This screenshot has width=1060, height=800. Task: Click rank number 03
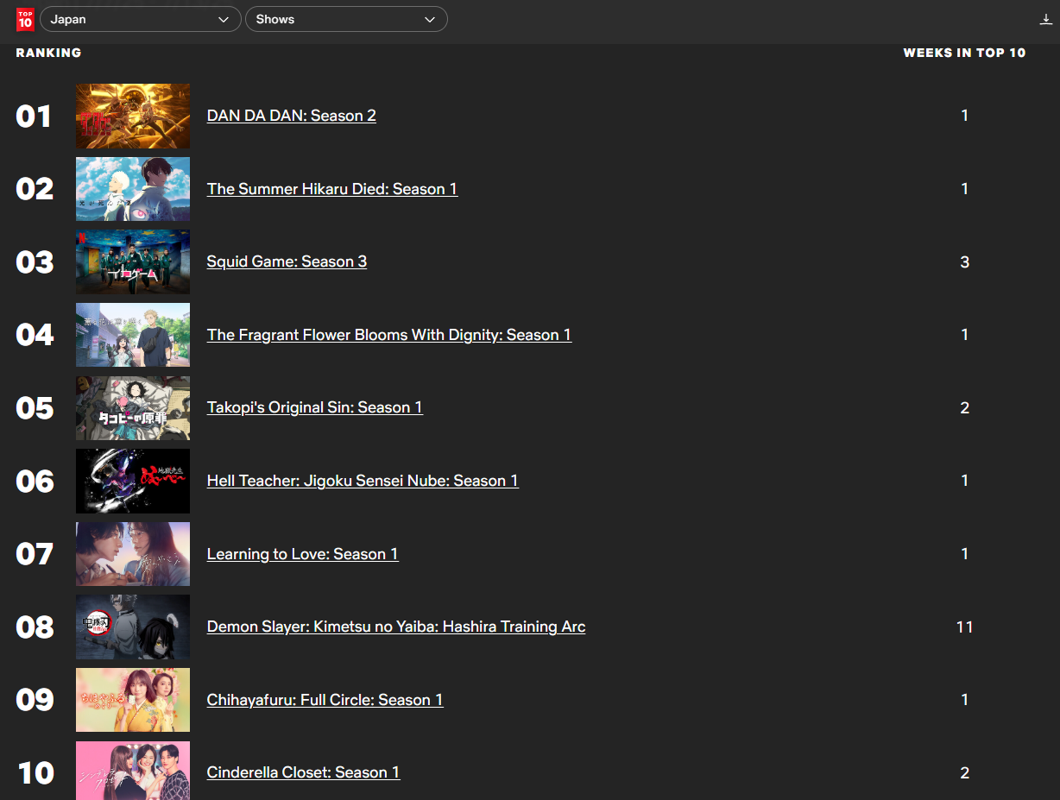(x=35, y=261)
